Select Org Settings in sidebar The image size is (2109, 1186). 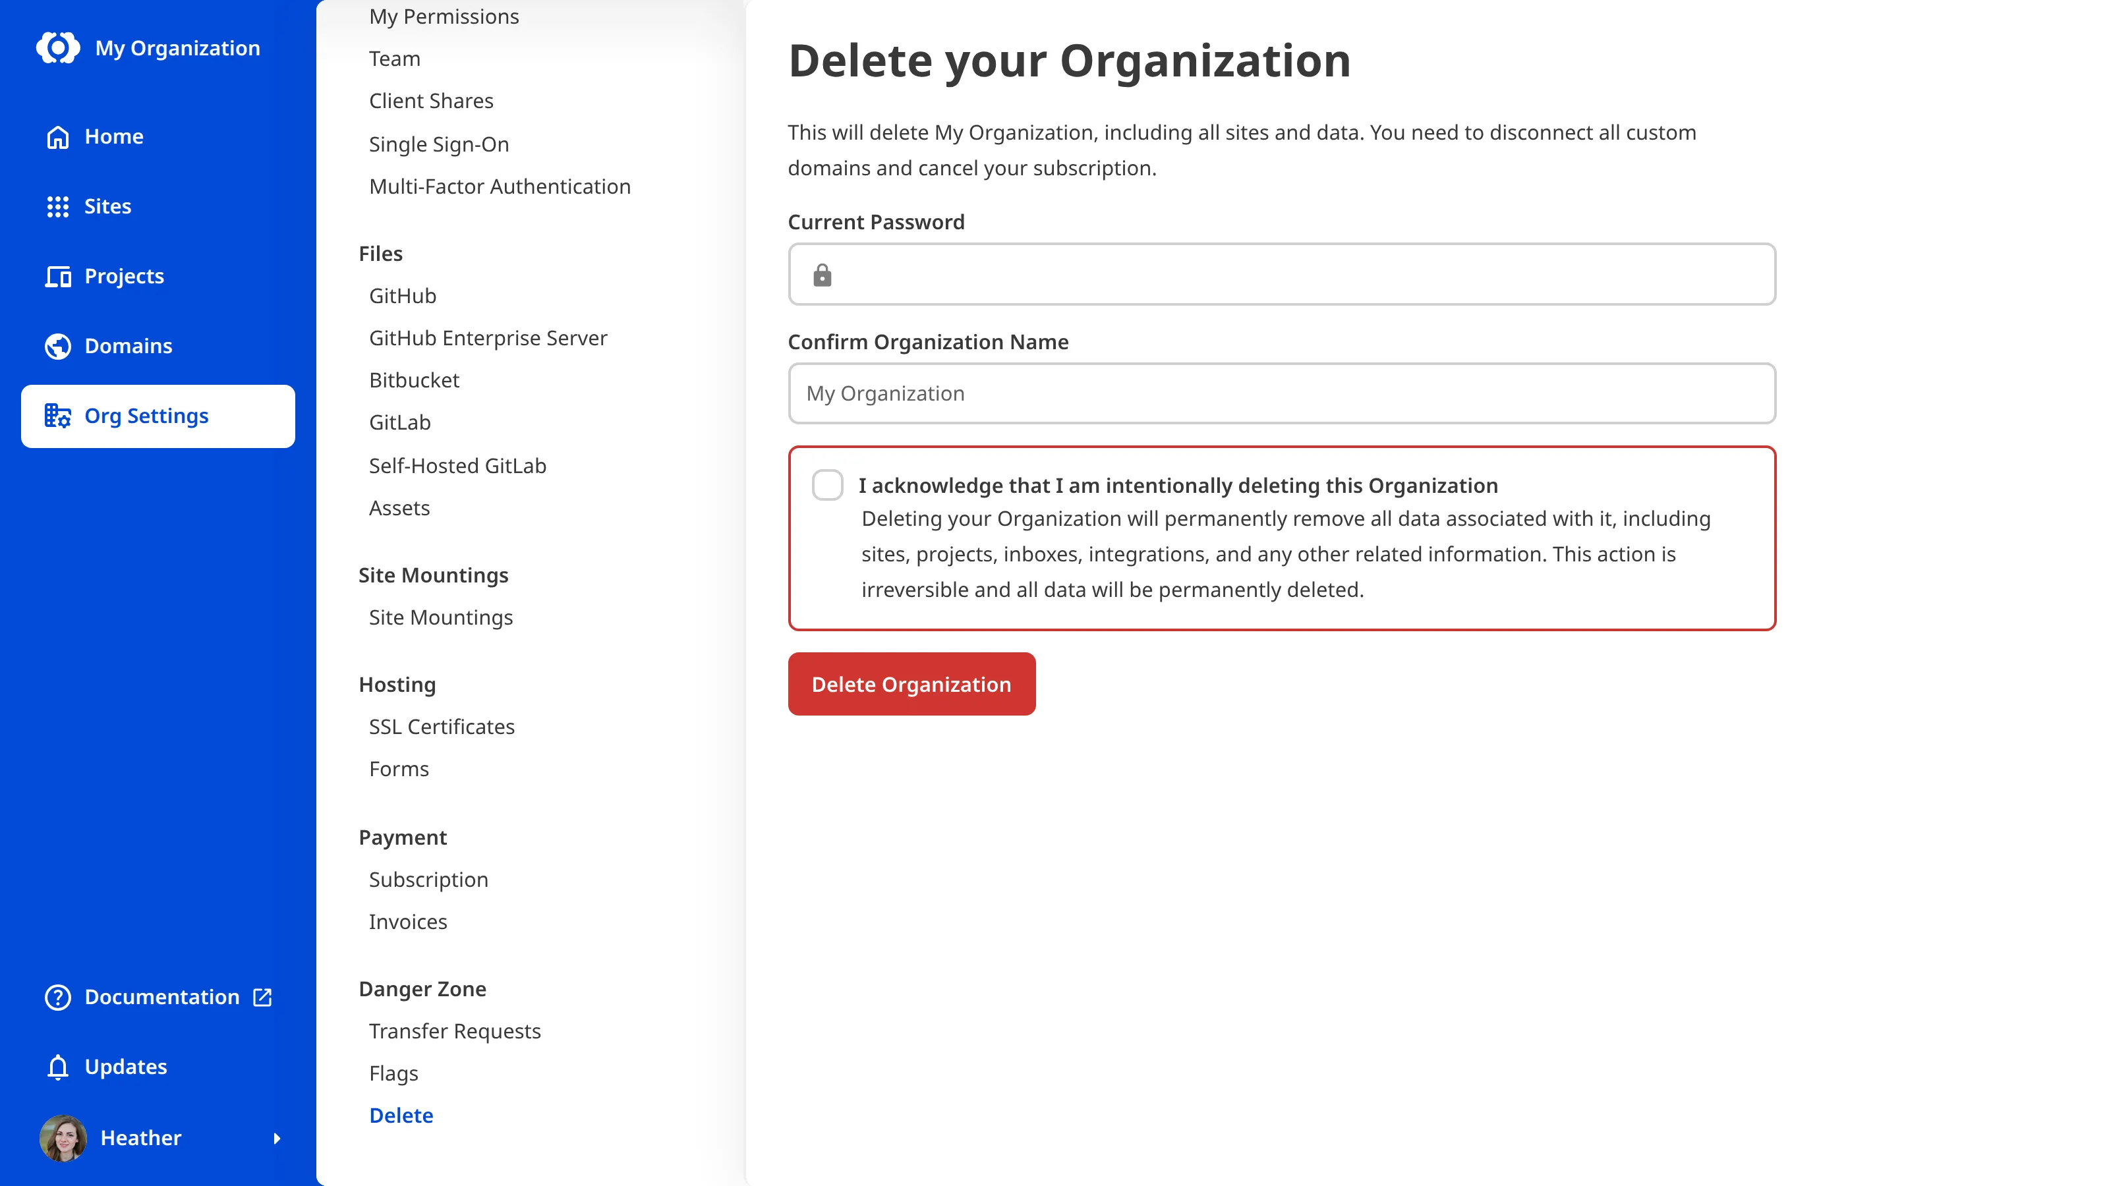pos(158,416)
